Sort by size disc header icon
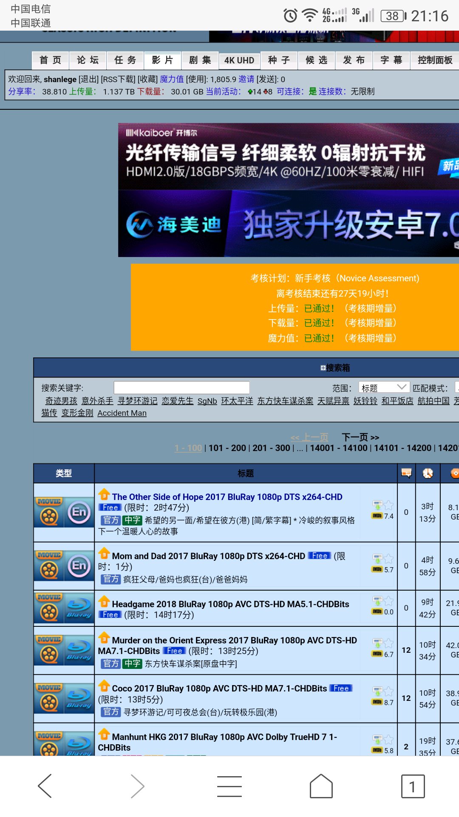 455,473
